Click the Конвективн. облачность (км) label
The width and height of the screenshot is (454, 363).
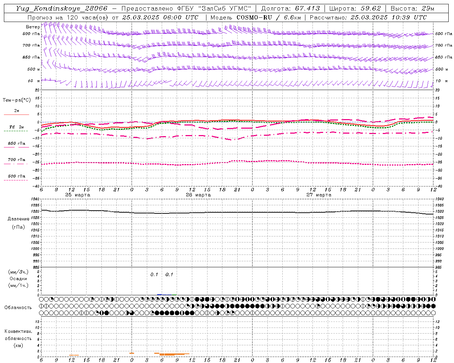pos(18,338)
